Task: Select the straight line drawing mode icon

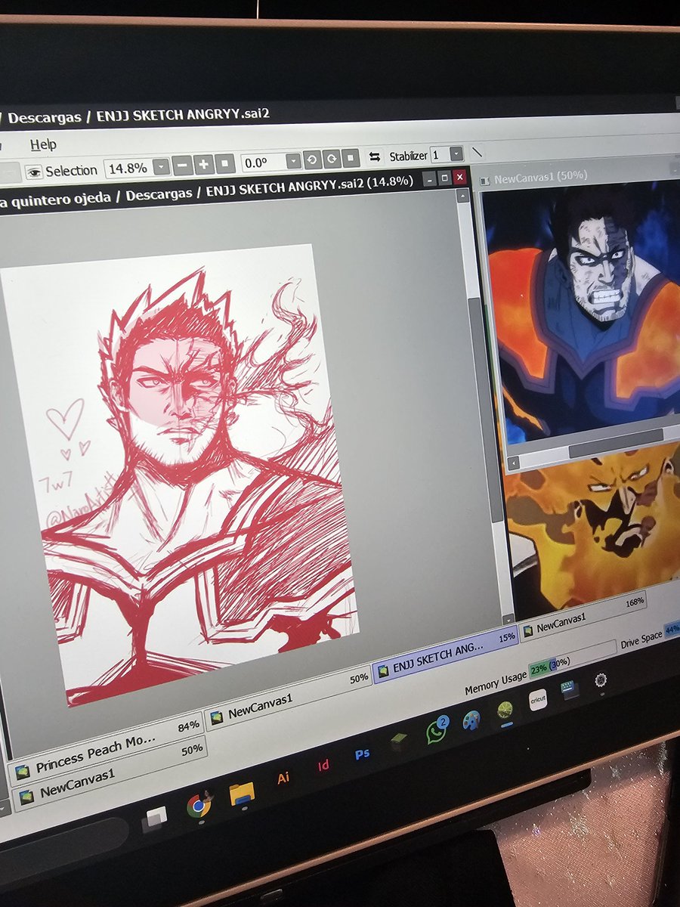Action: pos(477,152)
